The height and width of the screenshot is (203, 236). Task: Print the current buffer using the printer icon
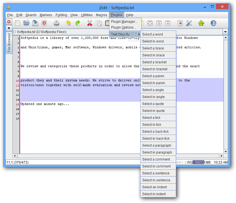56,23
